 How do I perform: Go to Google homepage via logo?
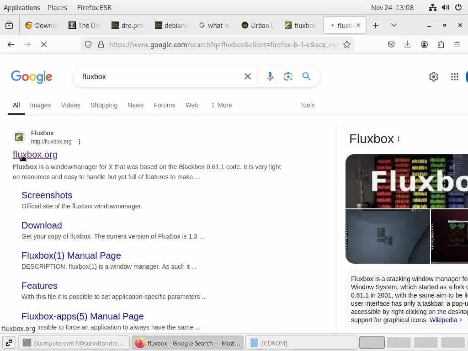tap(32, 77)
